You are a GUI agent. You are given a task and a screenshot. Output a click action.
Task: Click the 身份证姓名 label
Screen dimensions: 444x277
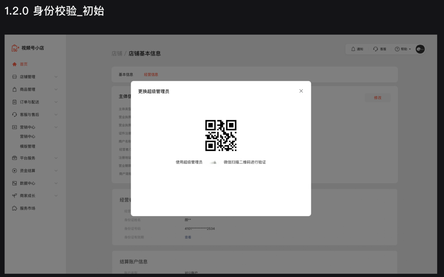[x=132, y=220]
